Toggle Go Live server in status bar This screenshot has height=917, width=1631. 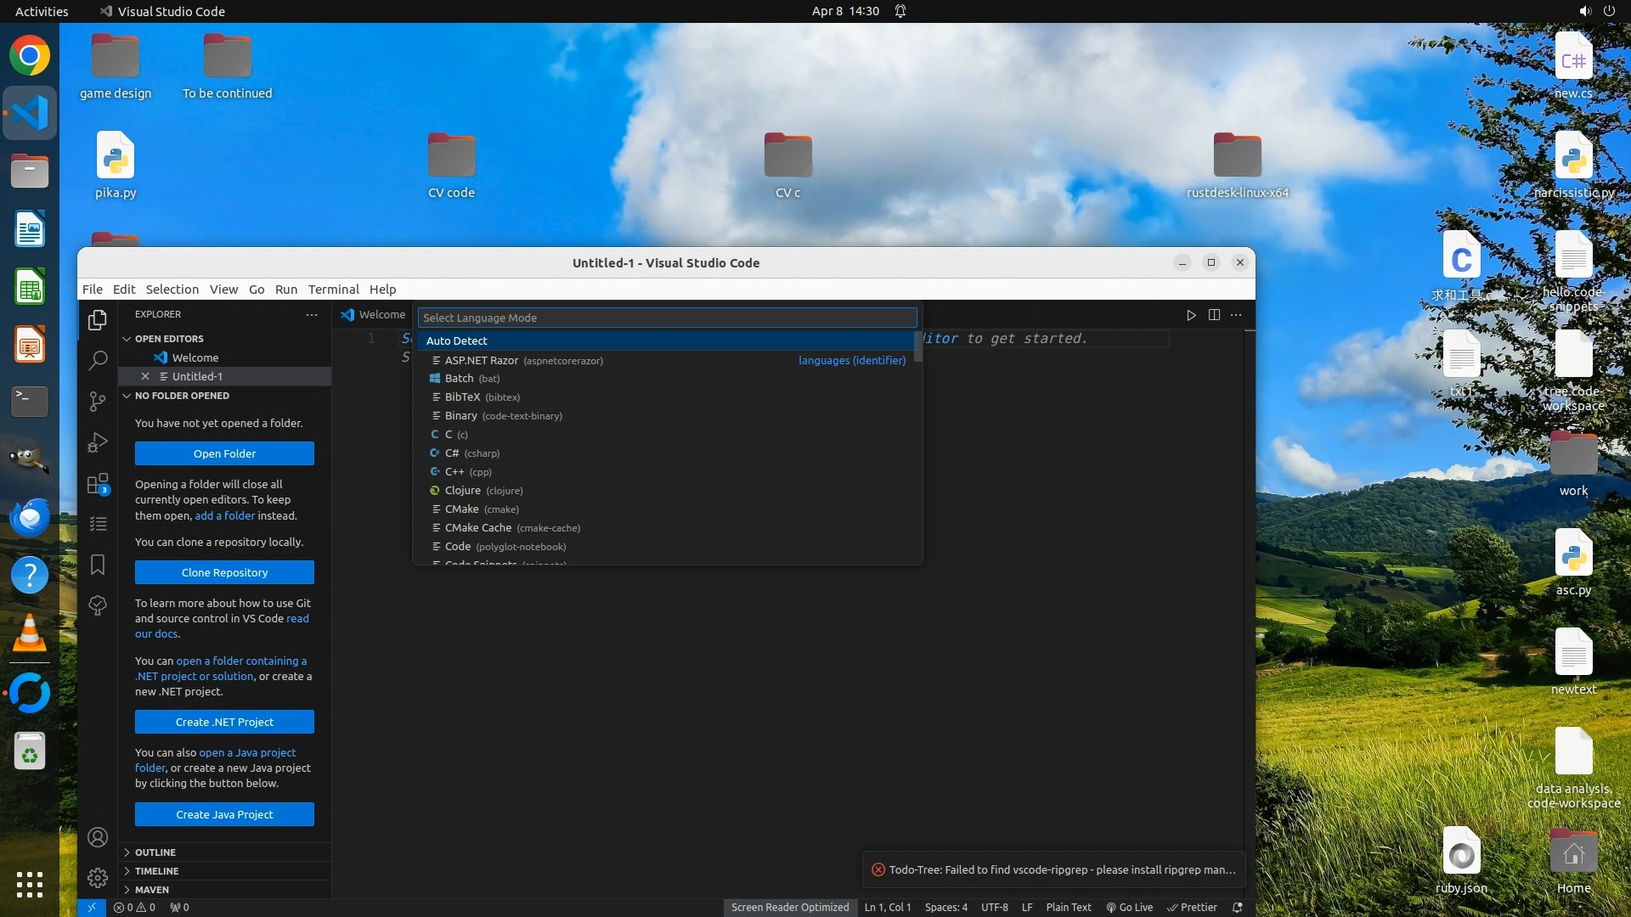click(1129, 907)
